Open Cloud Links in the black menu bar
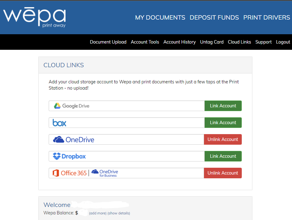Image resolution: width=292 pixels, height=220 pixels. point(240,42)
